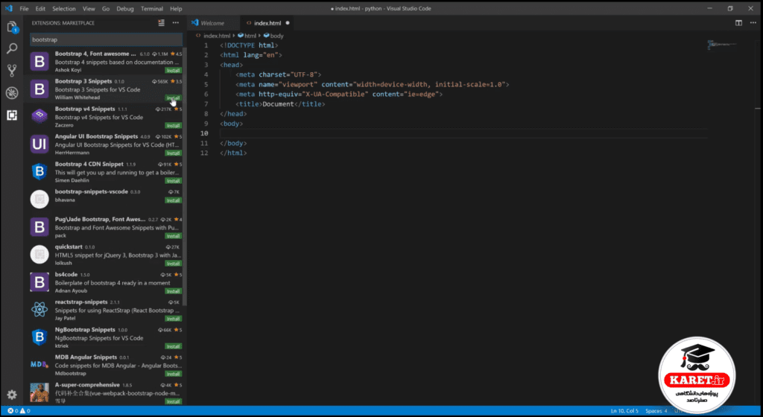Click the Adnan Ayoub publisher name
The width and height of the screenshot is (763, 417).
[71, 290]
